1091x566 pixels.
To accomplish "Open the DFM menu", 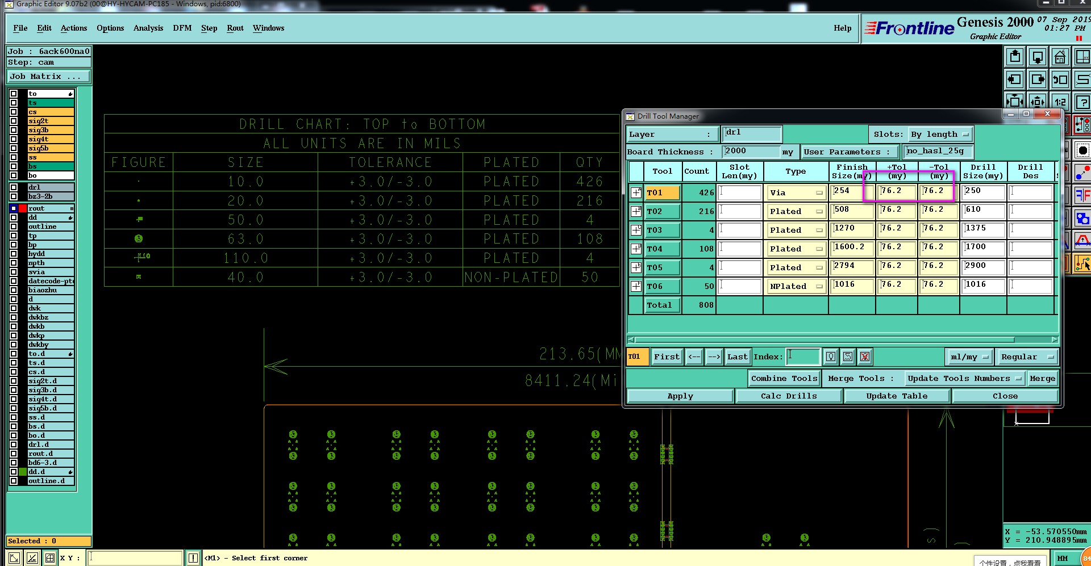I will click(182, 28).
